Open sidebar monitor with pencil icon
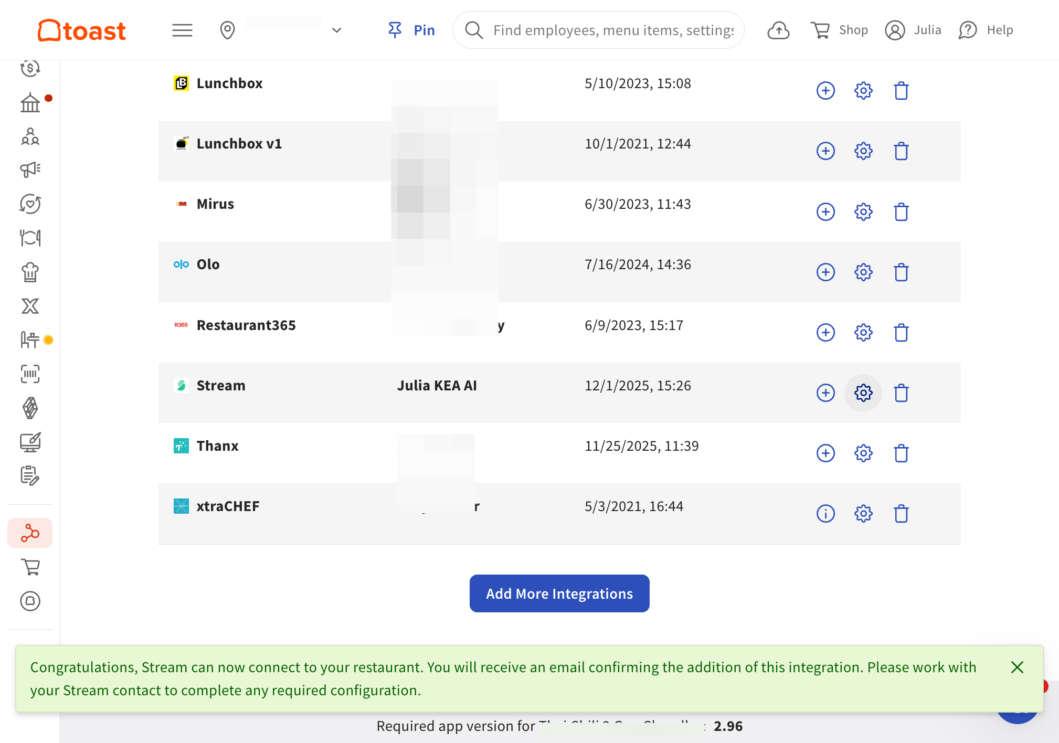This screenshot has width=1059, height=743. (x=30, y=442)
